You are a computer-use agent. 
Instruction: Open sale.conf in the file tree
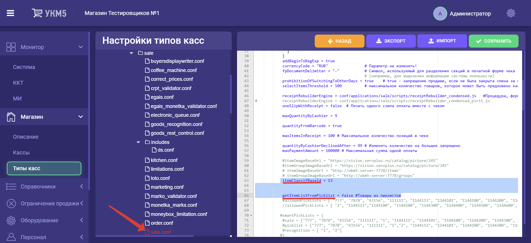coord(161,232)
